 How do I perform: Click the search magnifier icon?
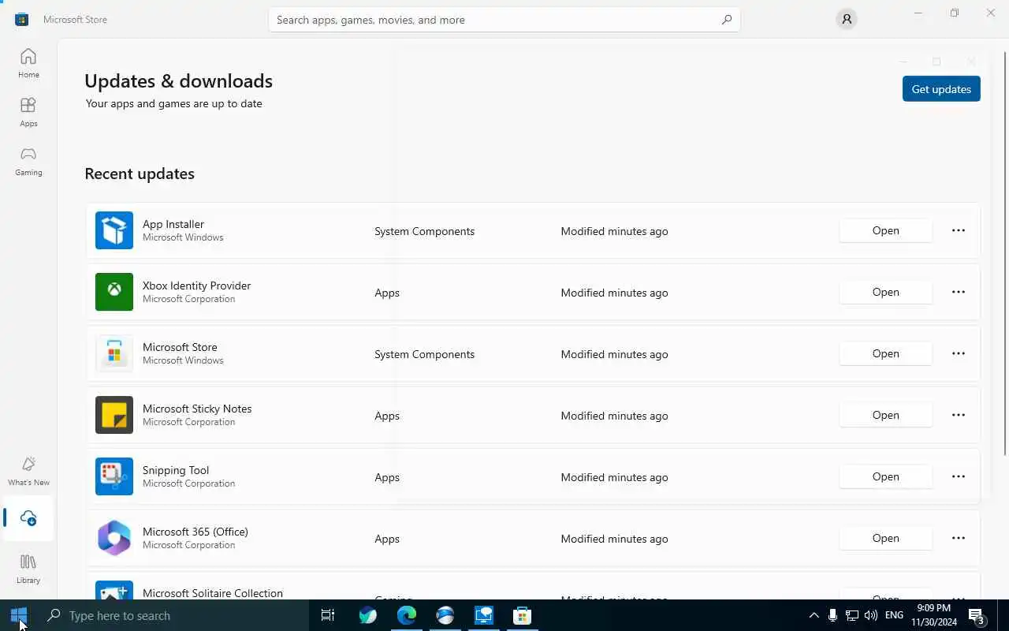[726, 20]
